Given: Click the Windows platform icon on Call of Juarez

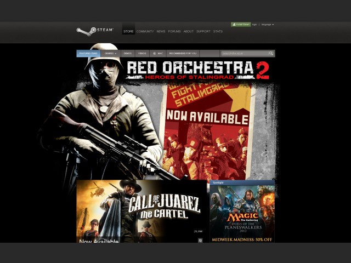Looking at the screenshot, I should click(200, 240).
